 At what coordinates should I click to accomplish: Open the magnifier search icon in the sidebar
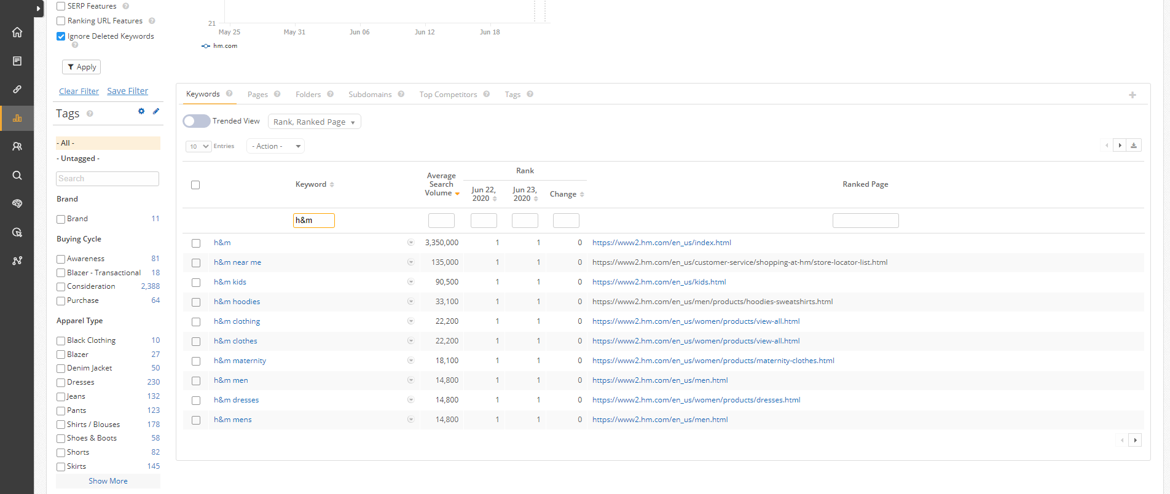(x=17, y=175)
